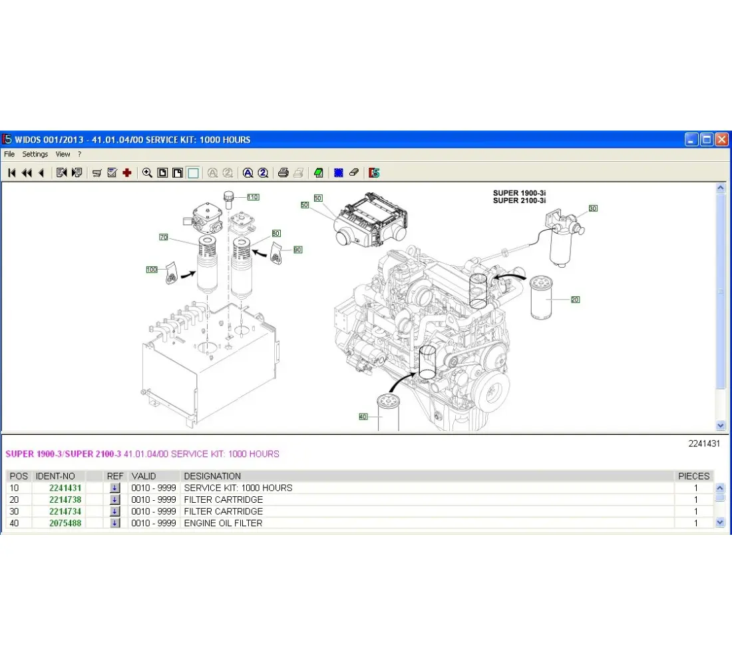
Task: Click the PIECES column header
Action: pos(693,476)
